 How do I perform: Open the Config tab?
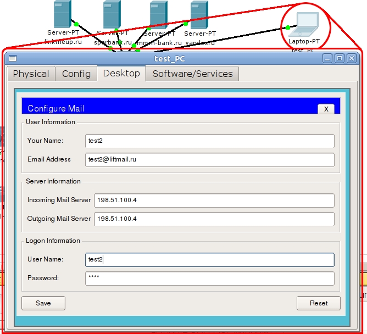click(x=76, y=74)
